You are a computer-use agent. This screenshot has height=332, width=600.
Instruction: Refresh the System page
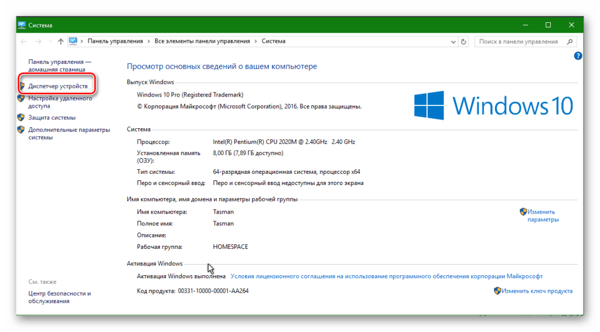click(x=463, y=42)
